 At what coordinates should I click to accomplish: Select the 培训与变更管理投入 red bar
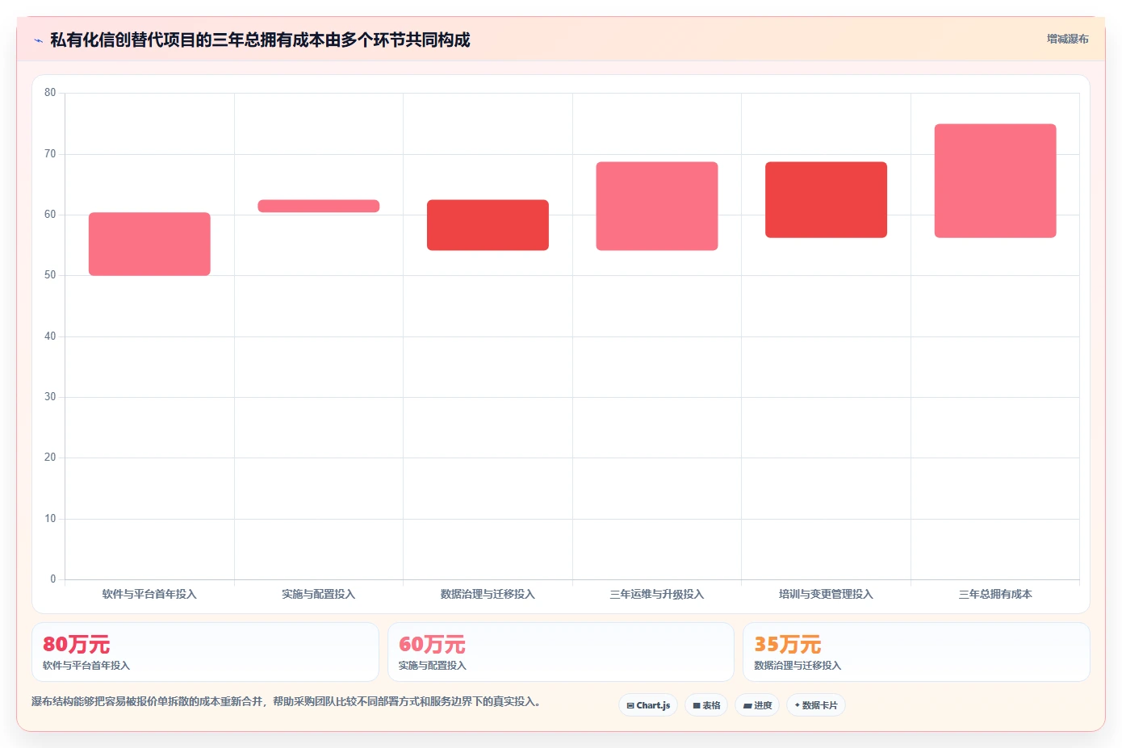pyautogui.click(x=826, y=199)
